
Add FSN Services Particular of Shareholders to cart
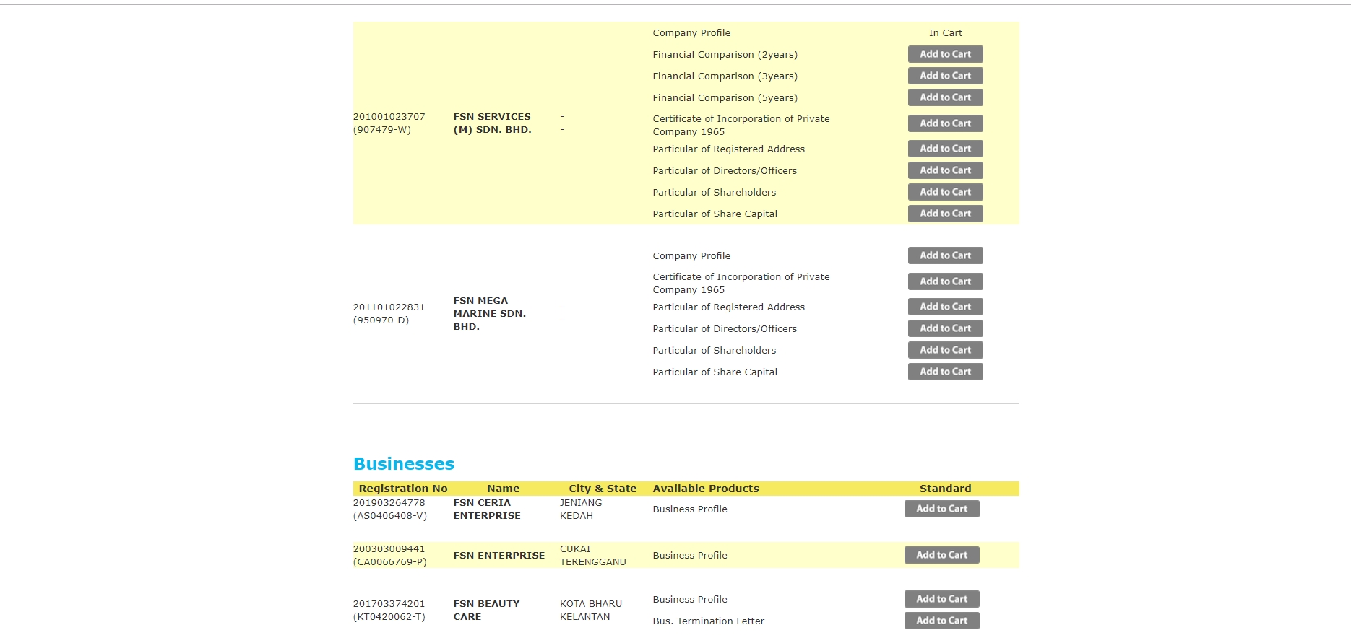[x=945, y=192]
